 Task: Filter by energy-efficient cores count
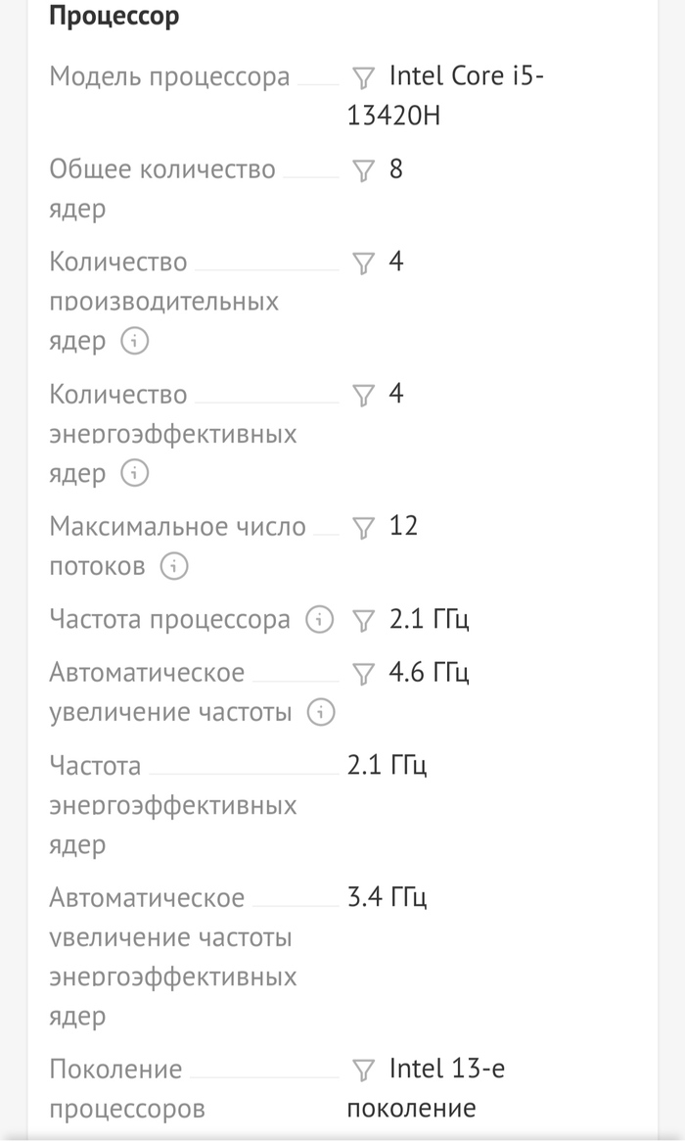363,396
